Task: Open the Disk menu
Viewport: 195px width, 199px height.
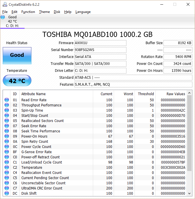Action: tap(57, 12)
